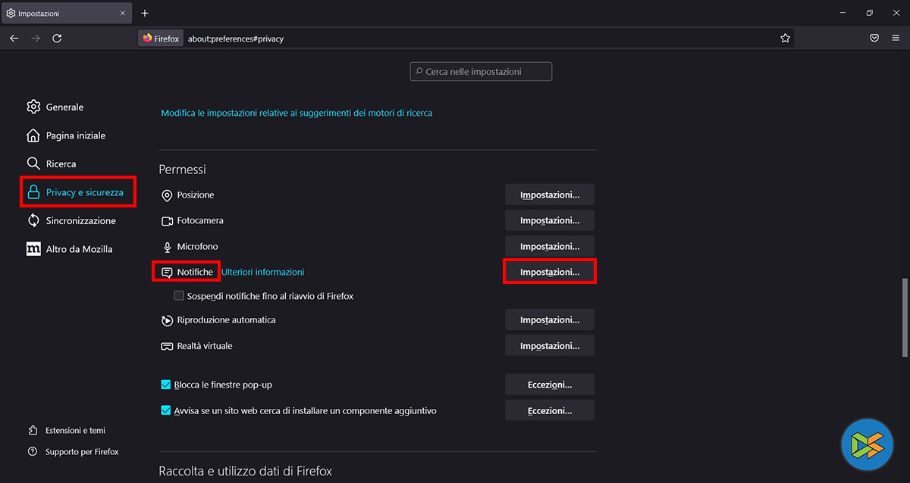Click the Firefox identity icon in URL bar

(x=160, y=38)
